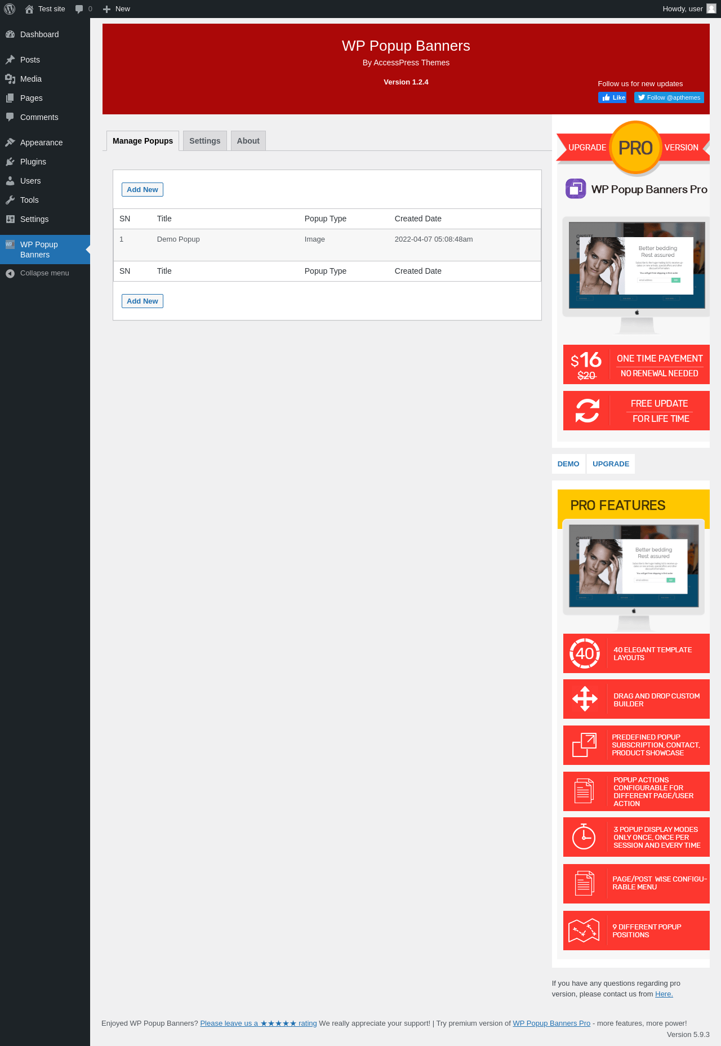The width and height of the screenshot is (721, 1046).
Task: Click the Dashboard gauge icon
Action: (10, 34)
